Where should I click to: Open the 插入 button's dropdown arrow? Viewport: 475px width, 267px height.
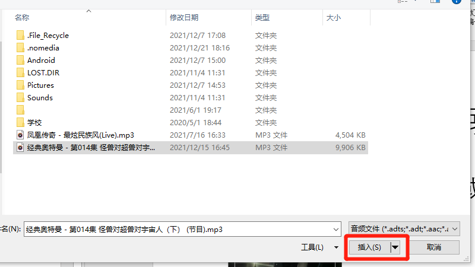395,247
